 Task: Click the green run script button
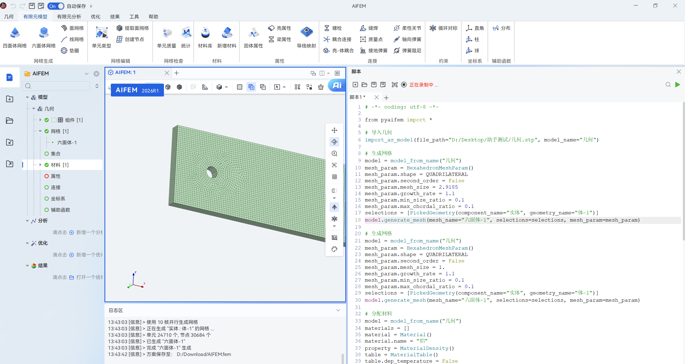[x=677, y=85]
